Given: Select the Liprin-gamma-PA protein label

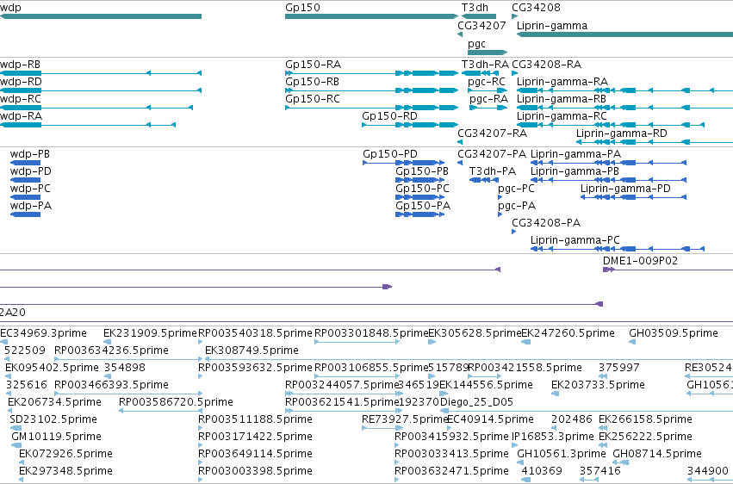Looking at the screenshot, I should click(x=575, y=154).
